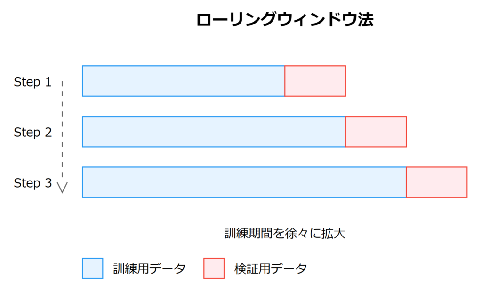Click Step 3 red validation block
This screenshot has width=482, height=291.
pyautogui.click(x=436, y=182)
